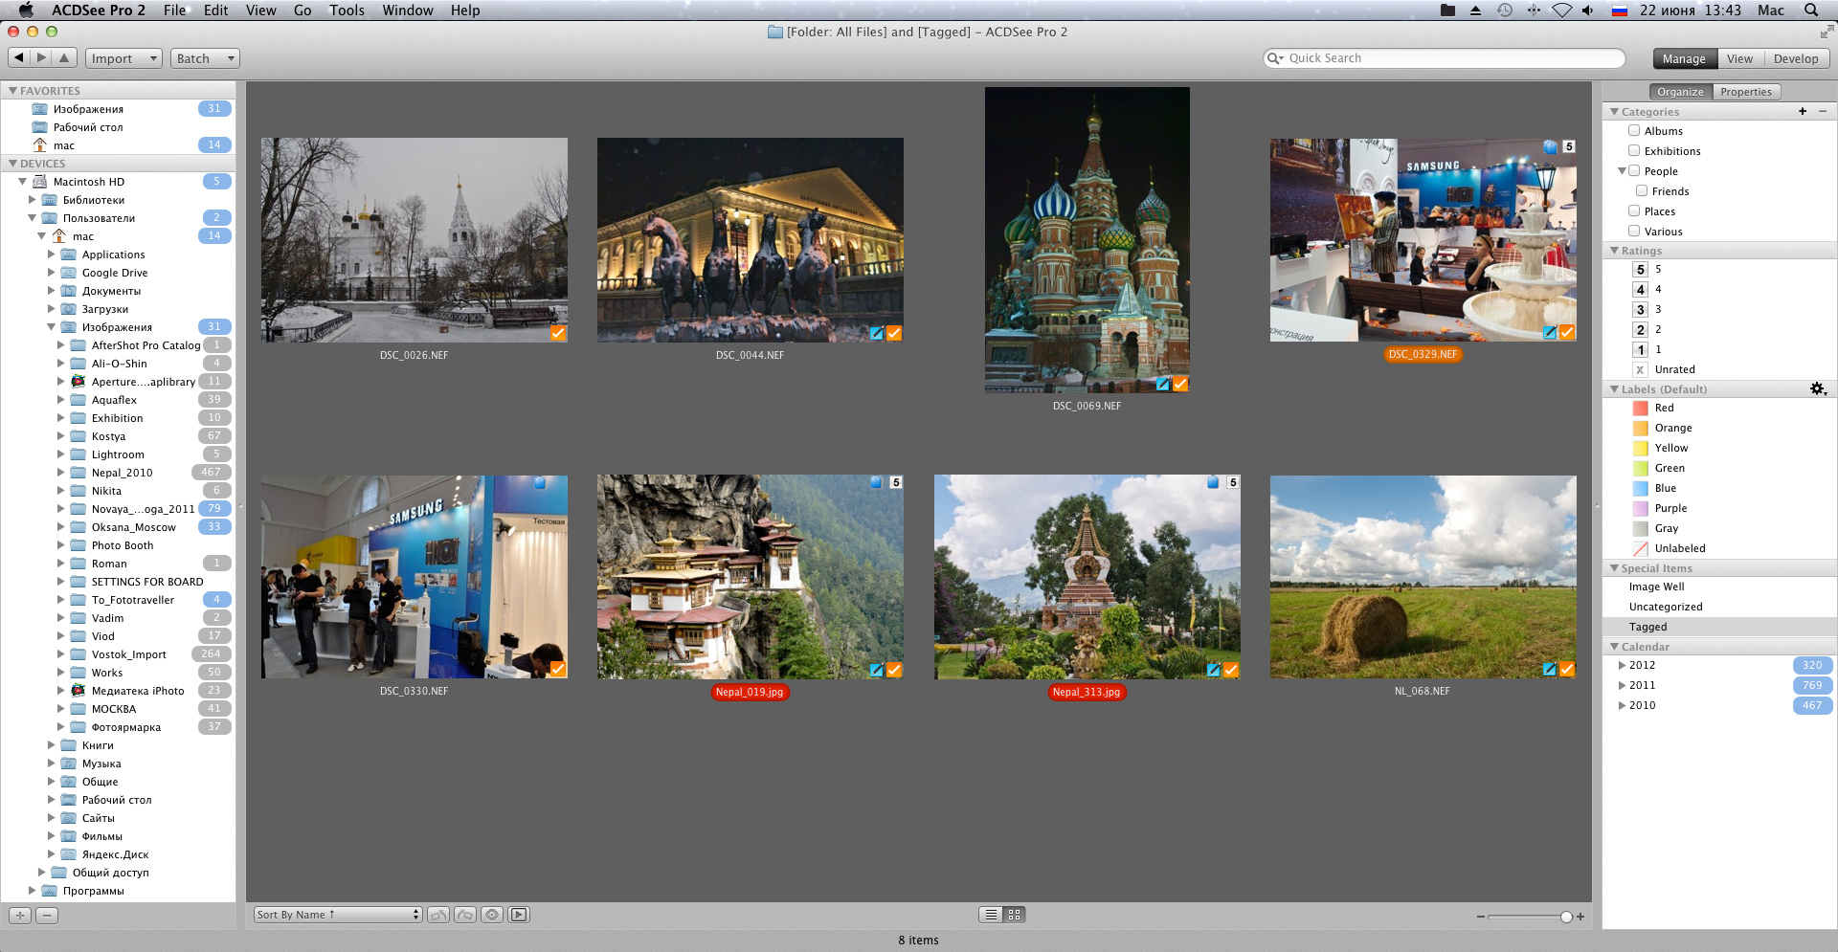Add a new category with the plus icon
This screenshot has width=1838, height=952.
(1803, 112)
